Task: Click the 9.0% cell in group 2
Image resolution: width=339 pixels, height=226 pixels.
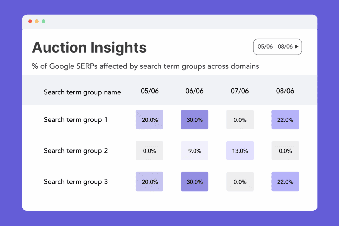Action: pyautogui.click(x=195, y=151)
